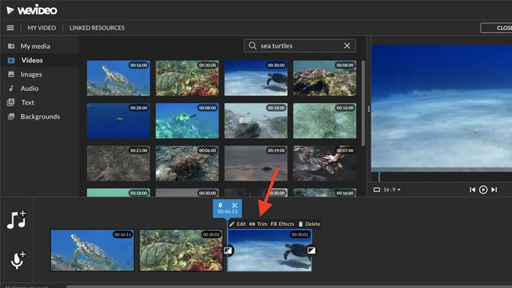
Task: Select the first-row 00:08:00 video thumbnail
Action: coord(325,78)
